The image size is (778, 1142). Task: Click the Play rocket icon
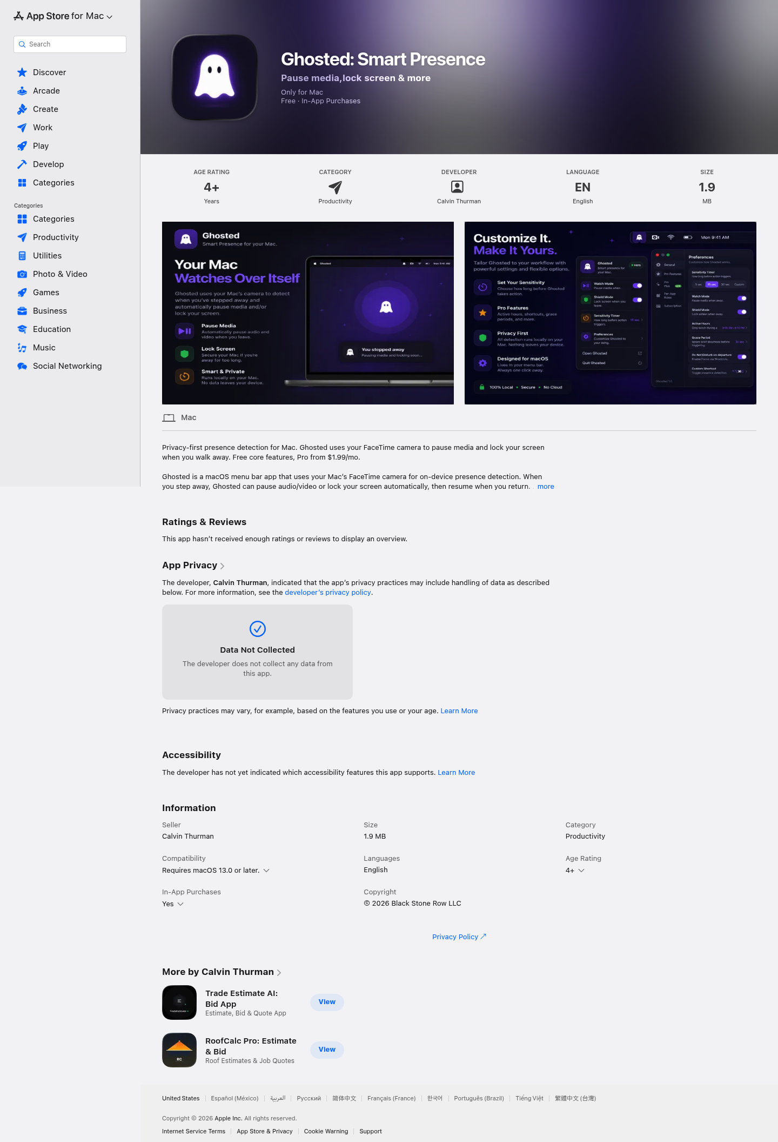[x=22, y=146]
